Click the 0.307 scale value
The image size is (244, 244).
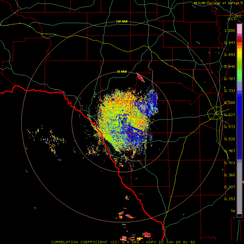coord(230,187)
